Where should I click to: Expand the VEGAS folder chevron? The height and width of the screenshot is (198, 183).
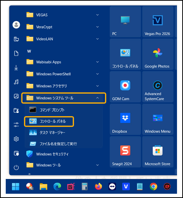pyautogui.click(x=97, y=15)
